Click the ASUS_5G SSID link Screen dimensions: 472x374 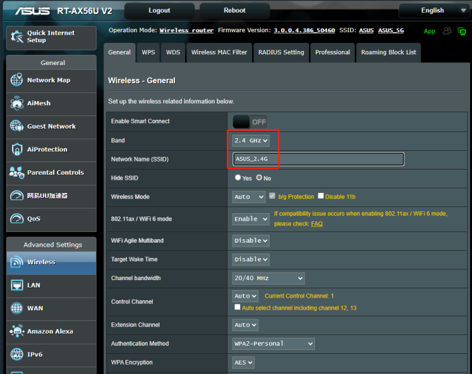click(x=391, y=30)
